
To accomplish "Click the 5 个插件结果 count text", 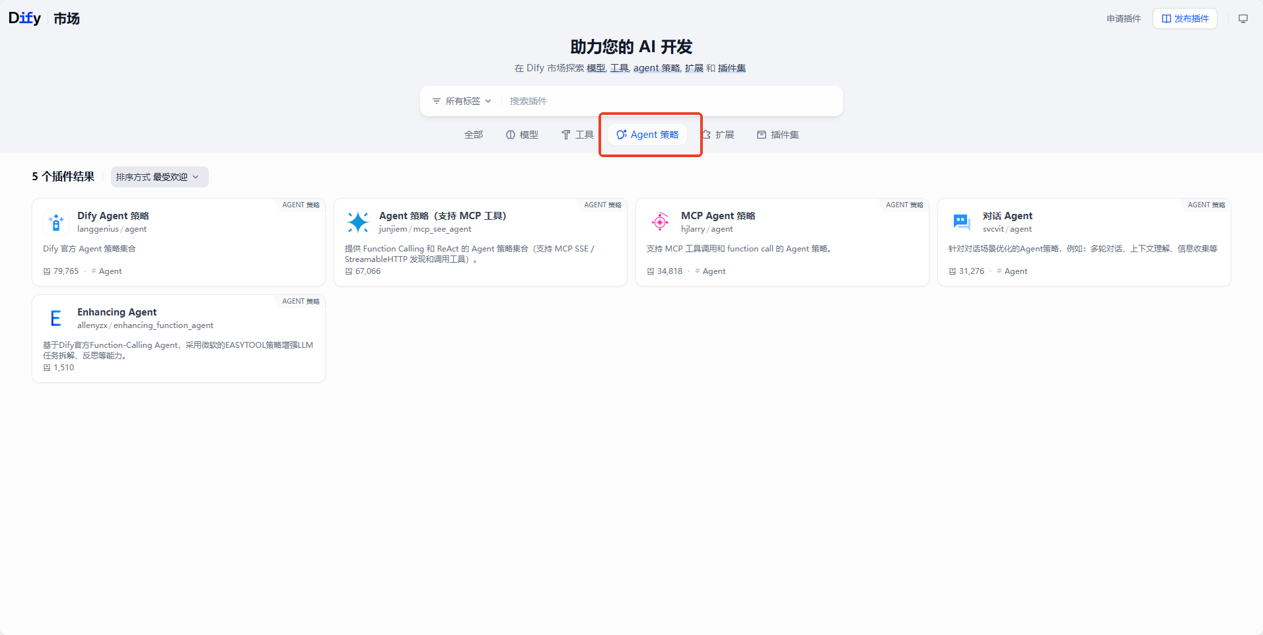I will click(63, 176).
